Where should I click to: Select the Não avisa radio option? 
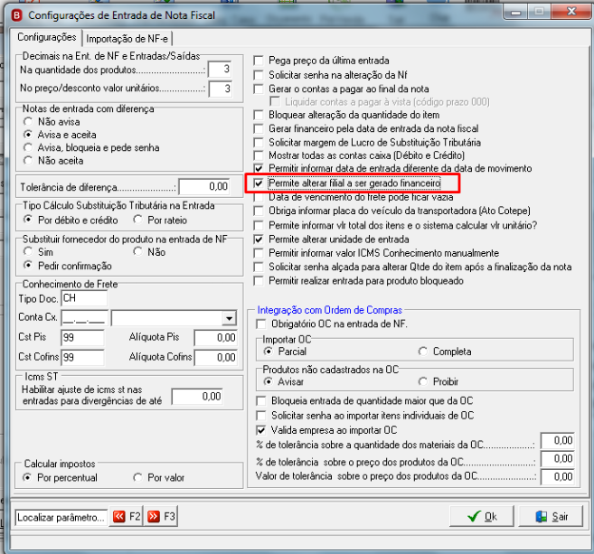28,121
